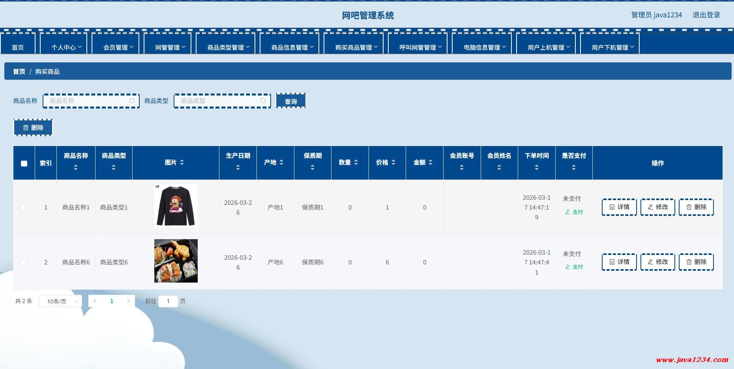Sort the table by 数量 column
Image resolution: width=734 pixels, height=369 pixels.
[356, 163]
